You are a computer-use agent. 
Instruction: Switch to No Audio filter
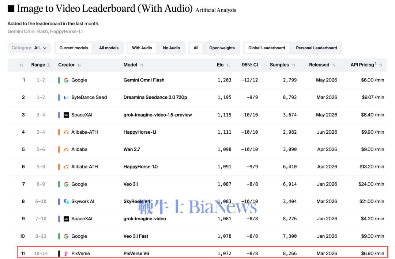[x=171, y=48]
